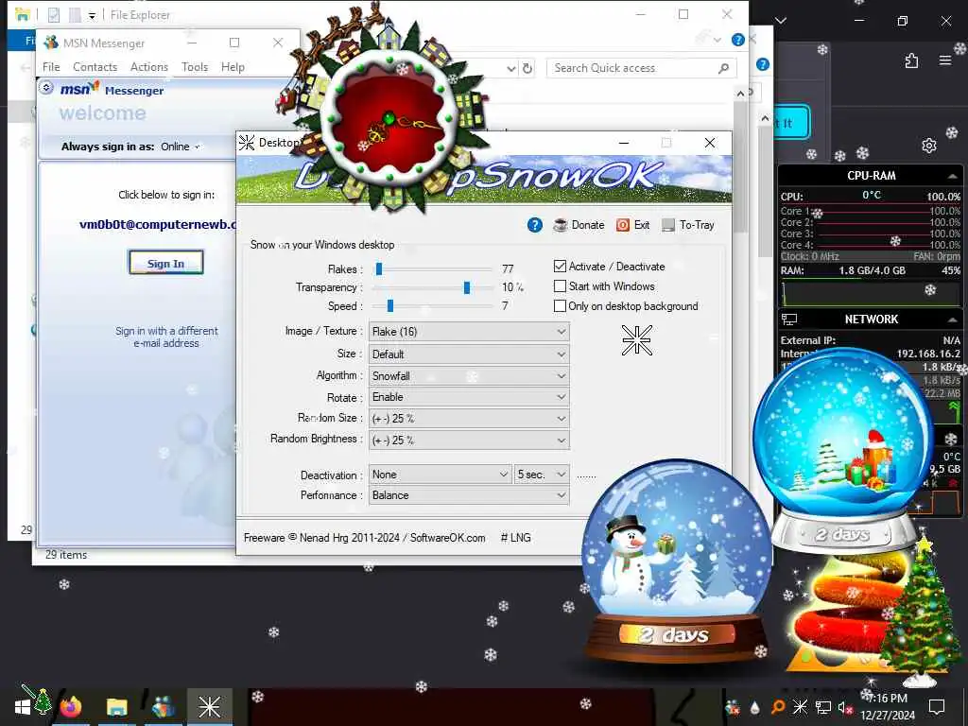Open File Explorer from the taskbar

(116, 707)
